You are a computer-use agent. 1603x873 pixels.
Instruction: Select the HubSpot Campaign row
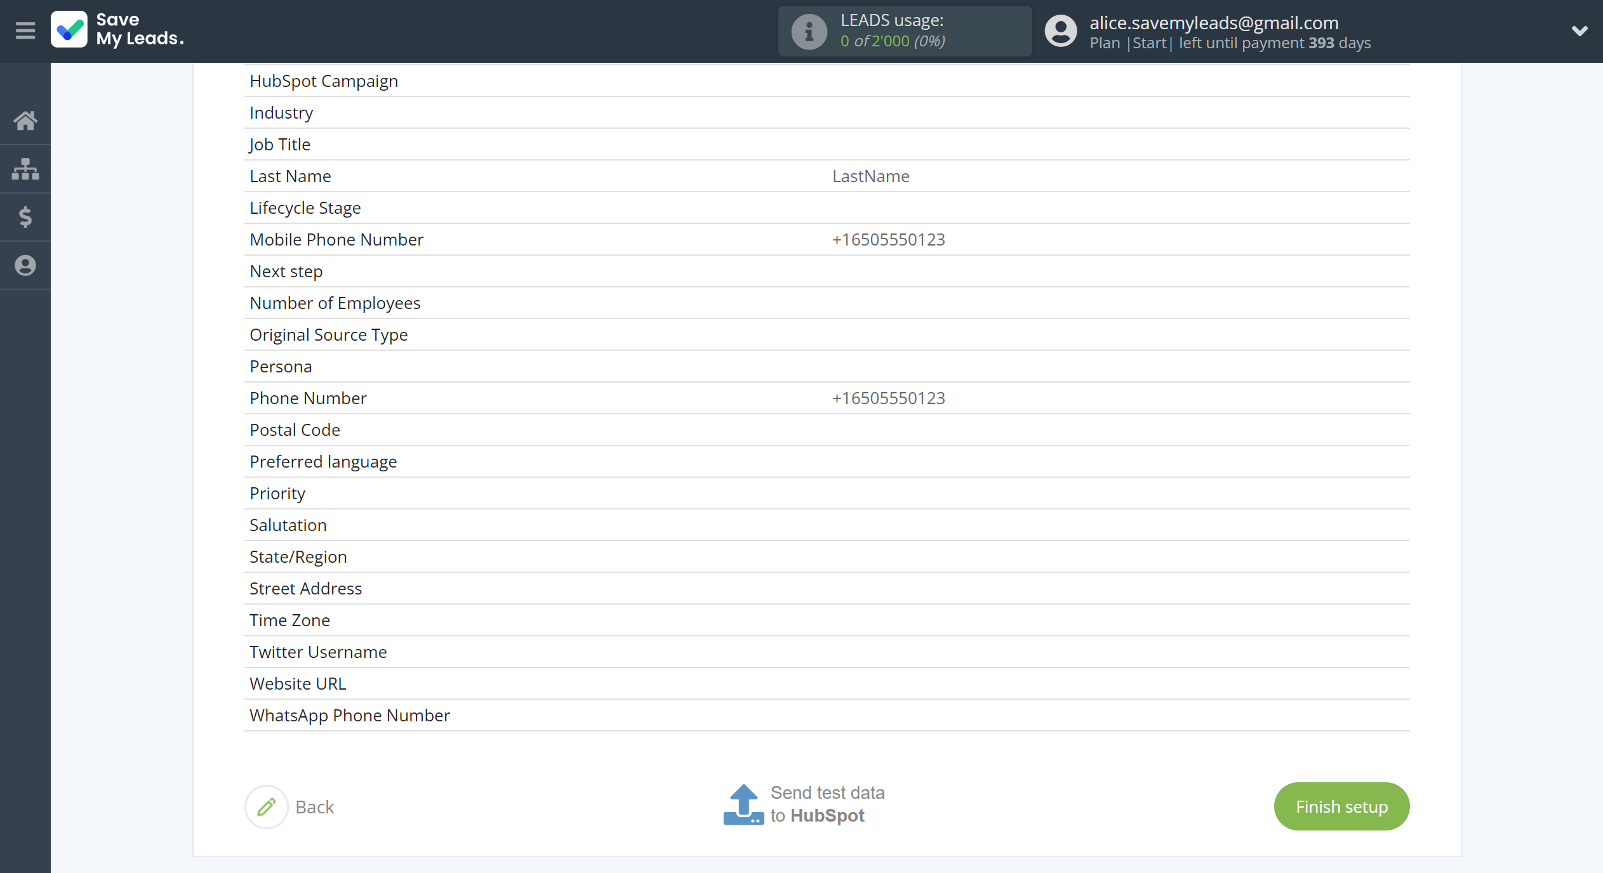click(827, 81)
